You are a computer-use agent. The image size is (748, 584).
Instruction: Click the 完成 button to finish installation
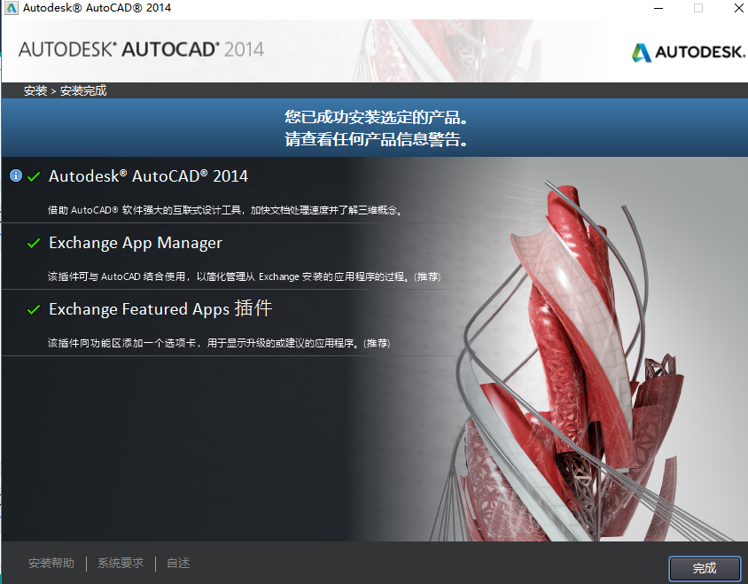[x=705, y=568]
